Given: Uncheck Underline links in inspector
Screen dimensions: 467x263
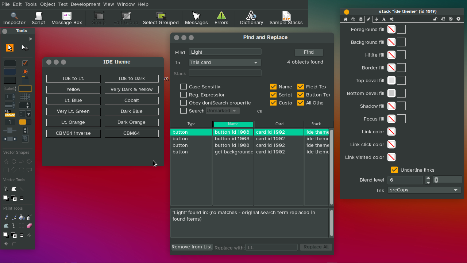Looking at the screenshot, I should [394, 170].
